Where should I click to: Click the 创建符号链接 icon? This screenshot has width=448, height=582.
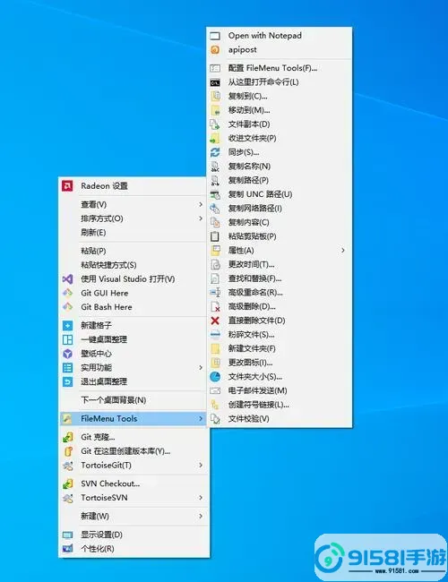click(215, 405)
